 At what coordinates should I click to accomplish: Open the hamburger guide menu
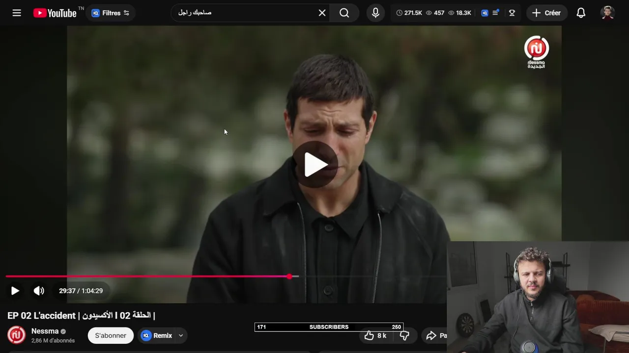point(17,13)
